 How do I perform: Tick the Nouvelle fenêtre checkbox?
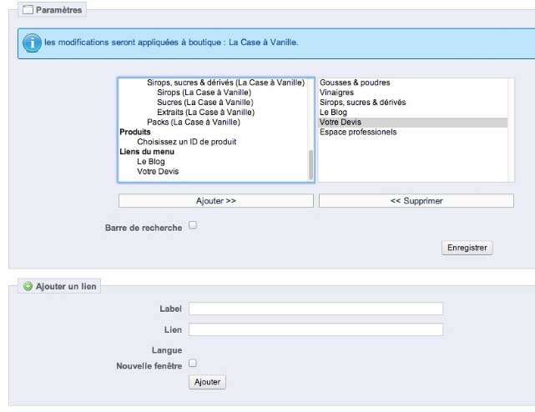193,363
